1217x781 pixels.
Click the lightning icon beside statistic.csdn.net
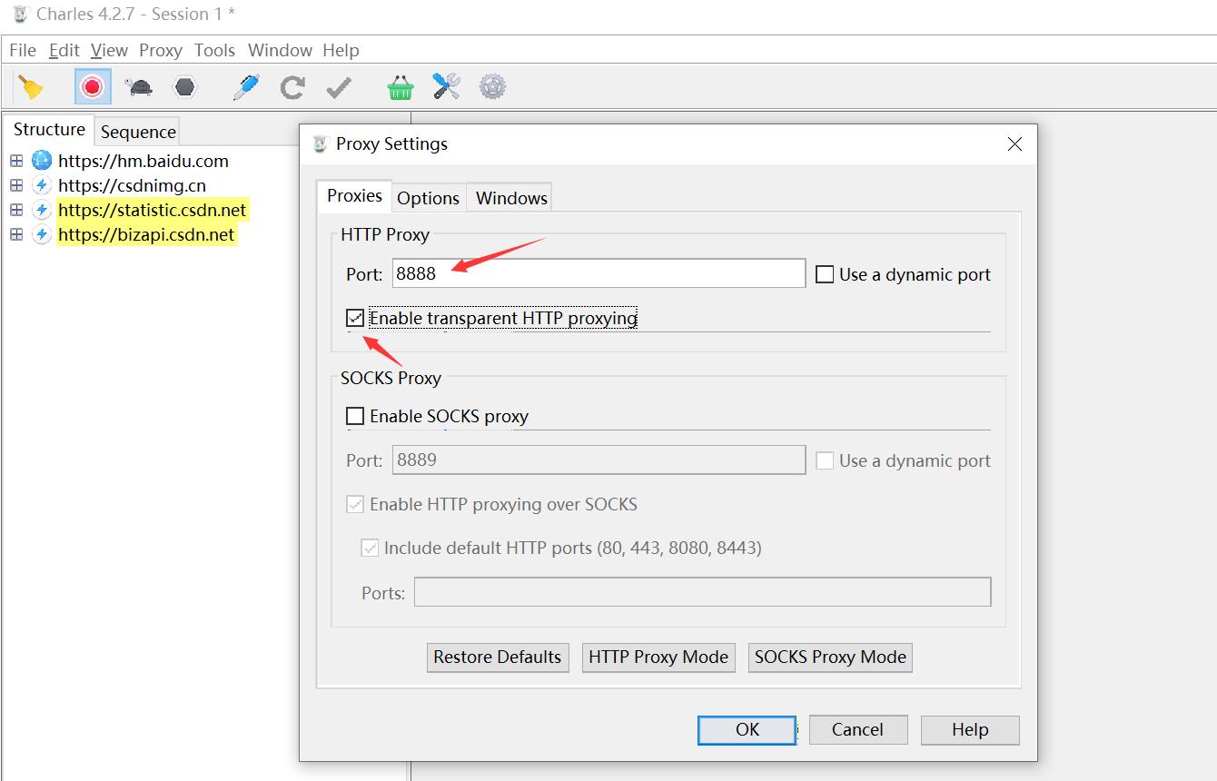click(x=42, y=210)
